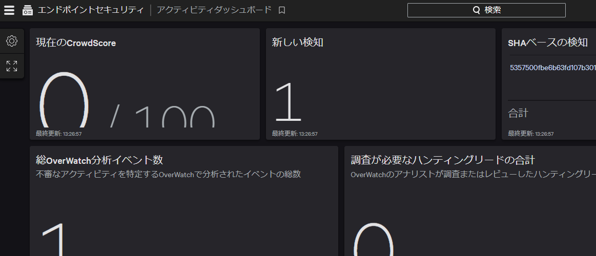Viewport: 596px width, 256px height.
Task: Click the hunting leads total value 0
Action: coord(374,239)
